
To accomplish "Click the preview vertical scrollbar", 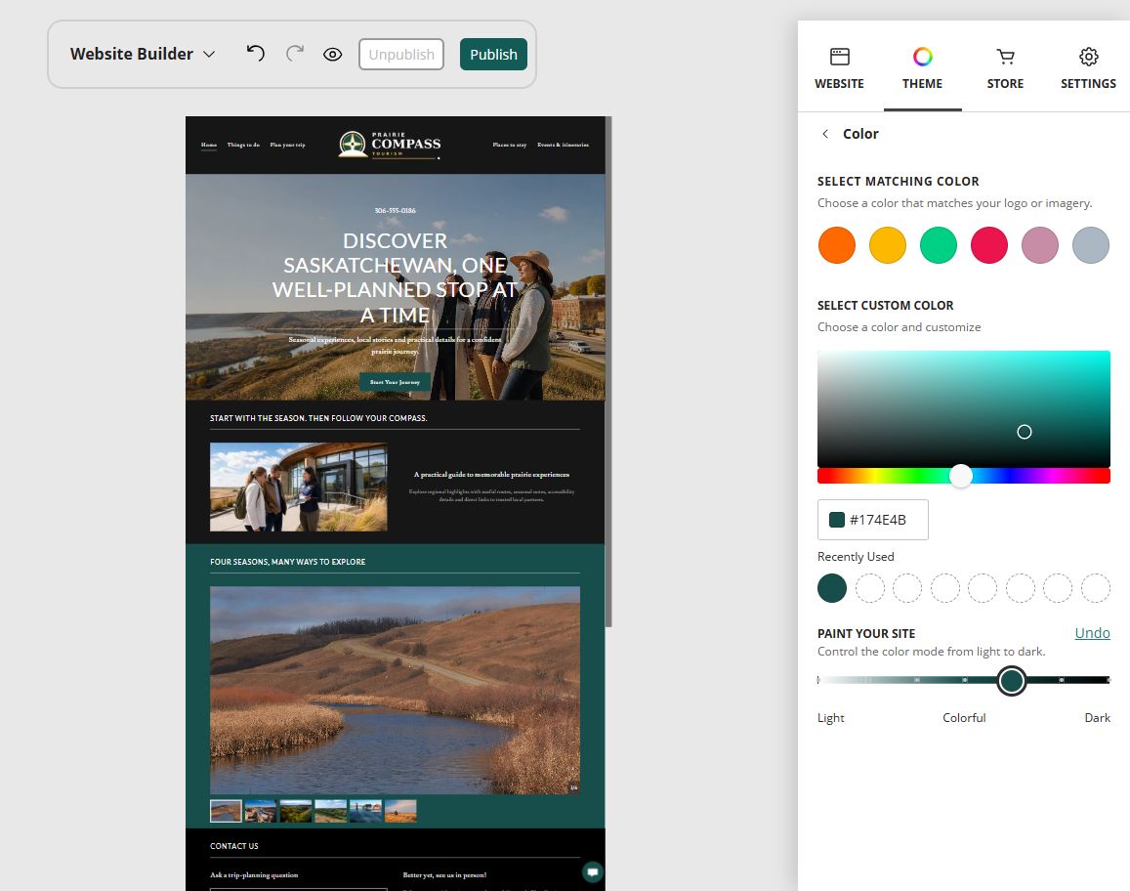I will coord(609,372).
